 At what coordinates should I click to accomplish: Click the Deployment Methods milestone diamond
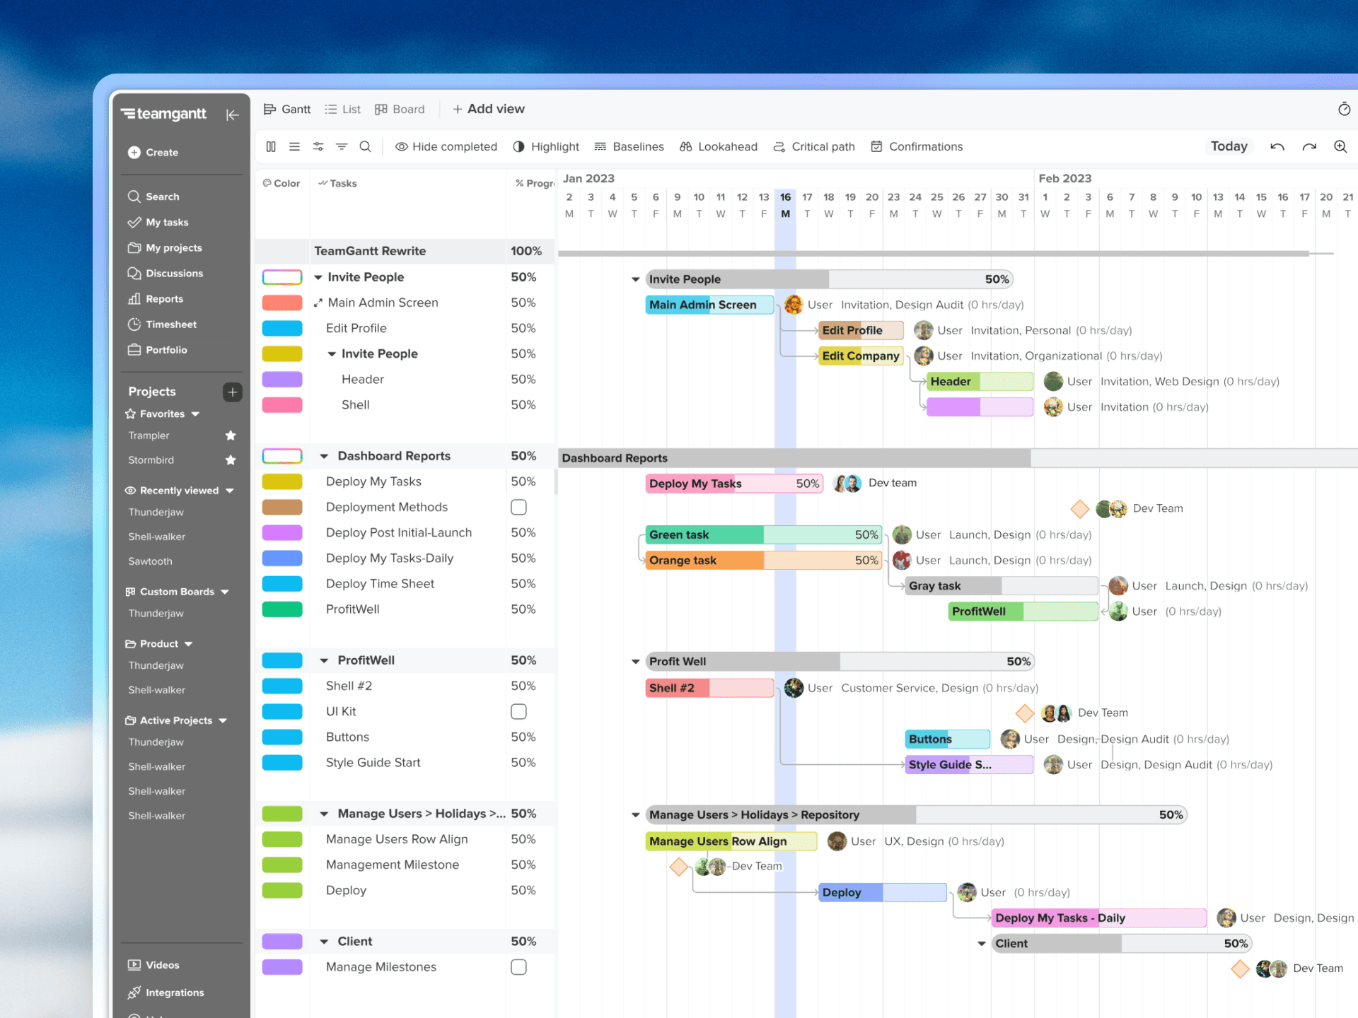(x=1079, y=508)
